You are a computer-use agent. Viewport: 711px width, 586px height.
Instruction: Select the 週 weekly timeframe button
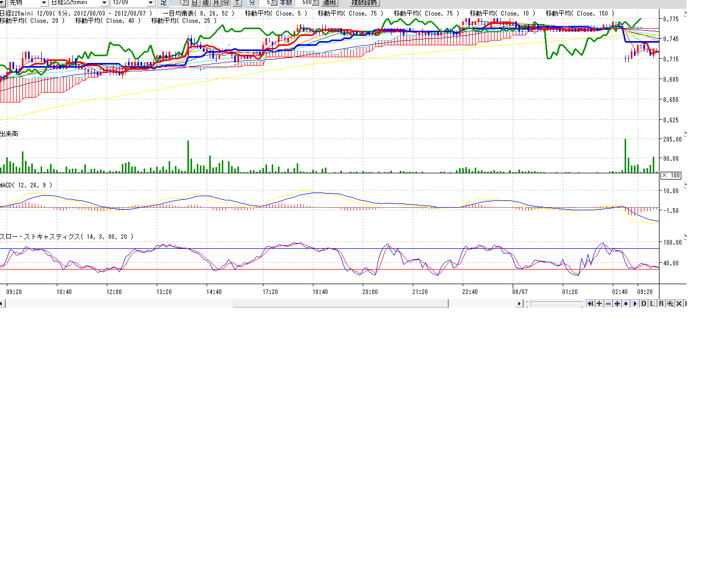206,3
